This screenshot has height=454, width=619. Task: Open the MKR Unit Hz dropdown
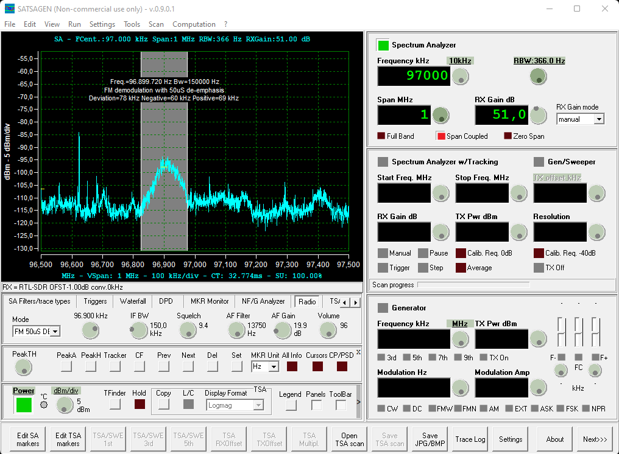(x=274, y=367)
